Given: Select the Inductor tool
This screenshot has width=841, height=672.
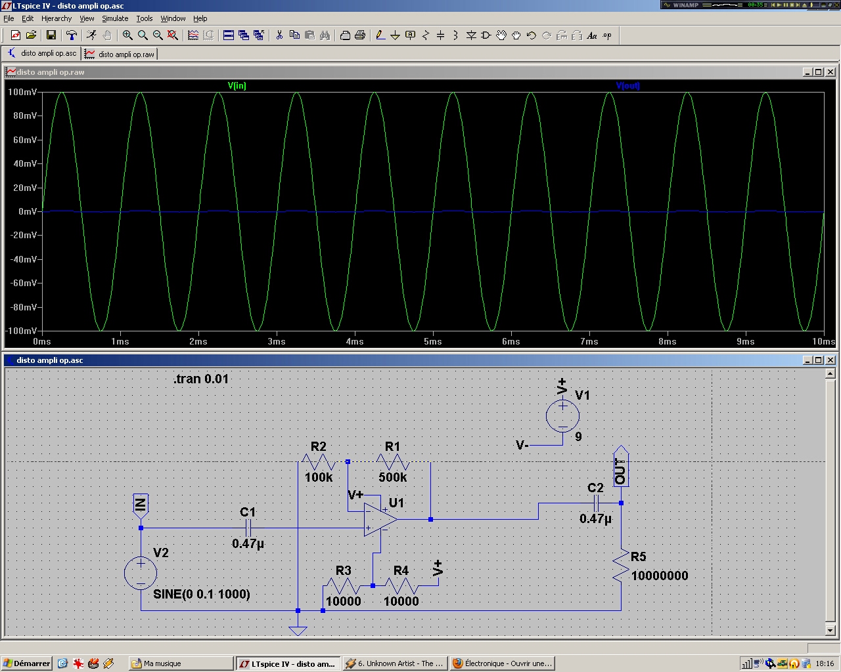Looking at the screenshot, I should coord(456,35).
